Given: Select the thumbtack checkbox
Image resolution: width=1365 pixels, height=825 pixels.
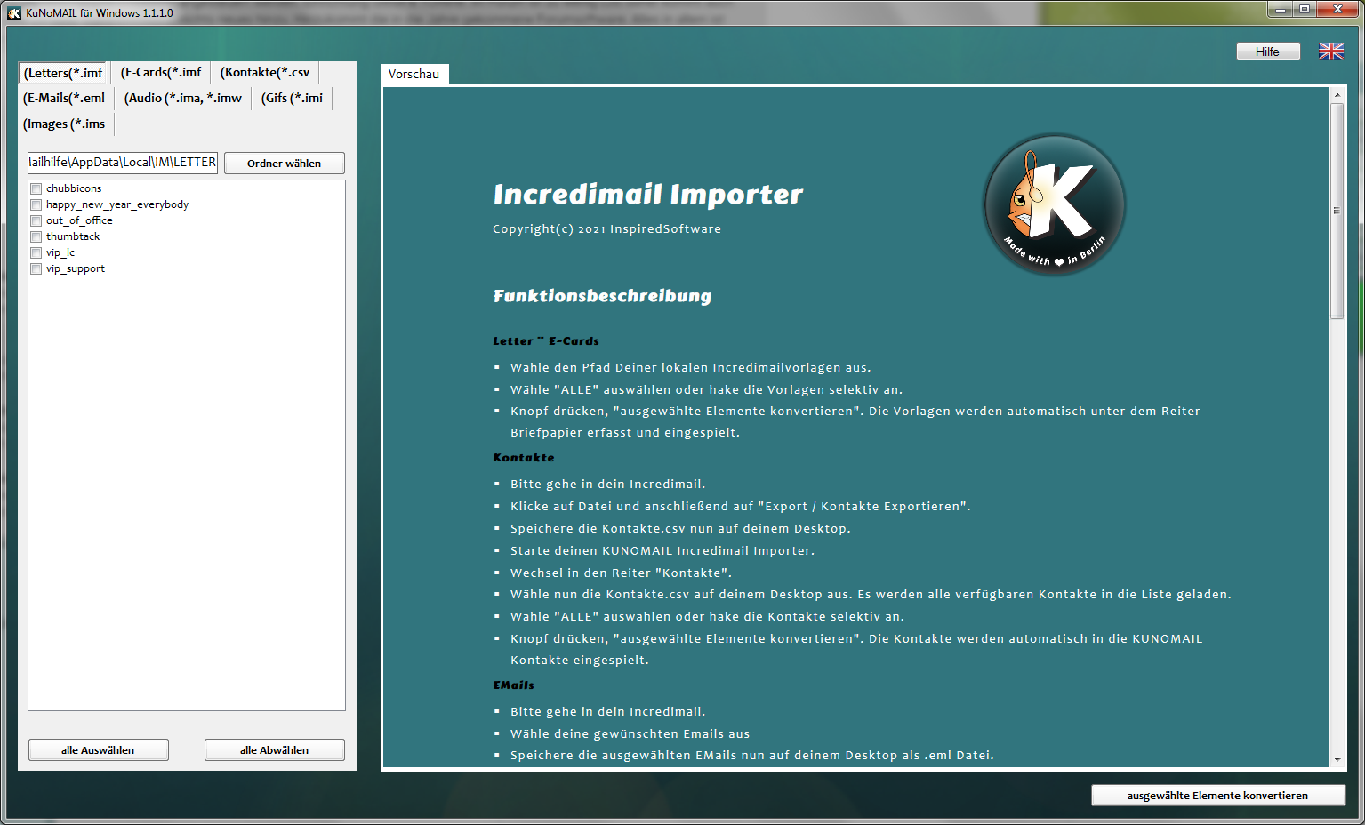Looking at the screenshot, I should [36, 236].
